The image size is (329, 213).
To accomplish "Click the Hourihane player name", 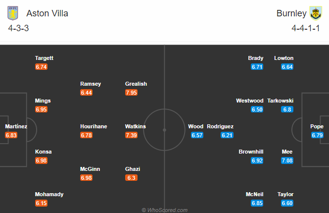I will point(94,126).
